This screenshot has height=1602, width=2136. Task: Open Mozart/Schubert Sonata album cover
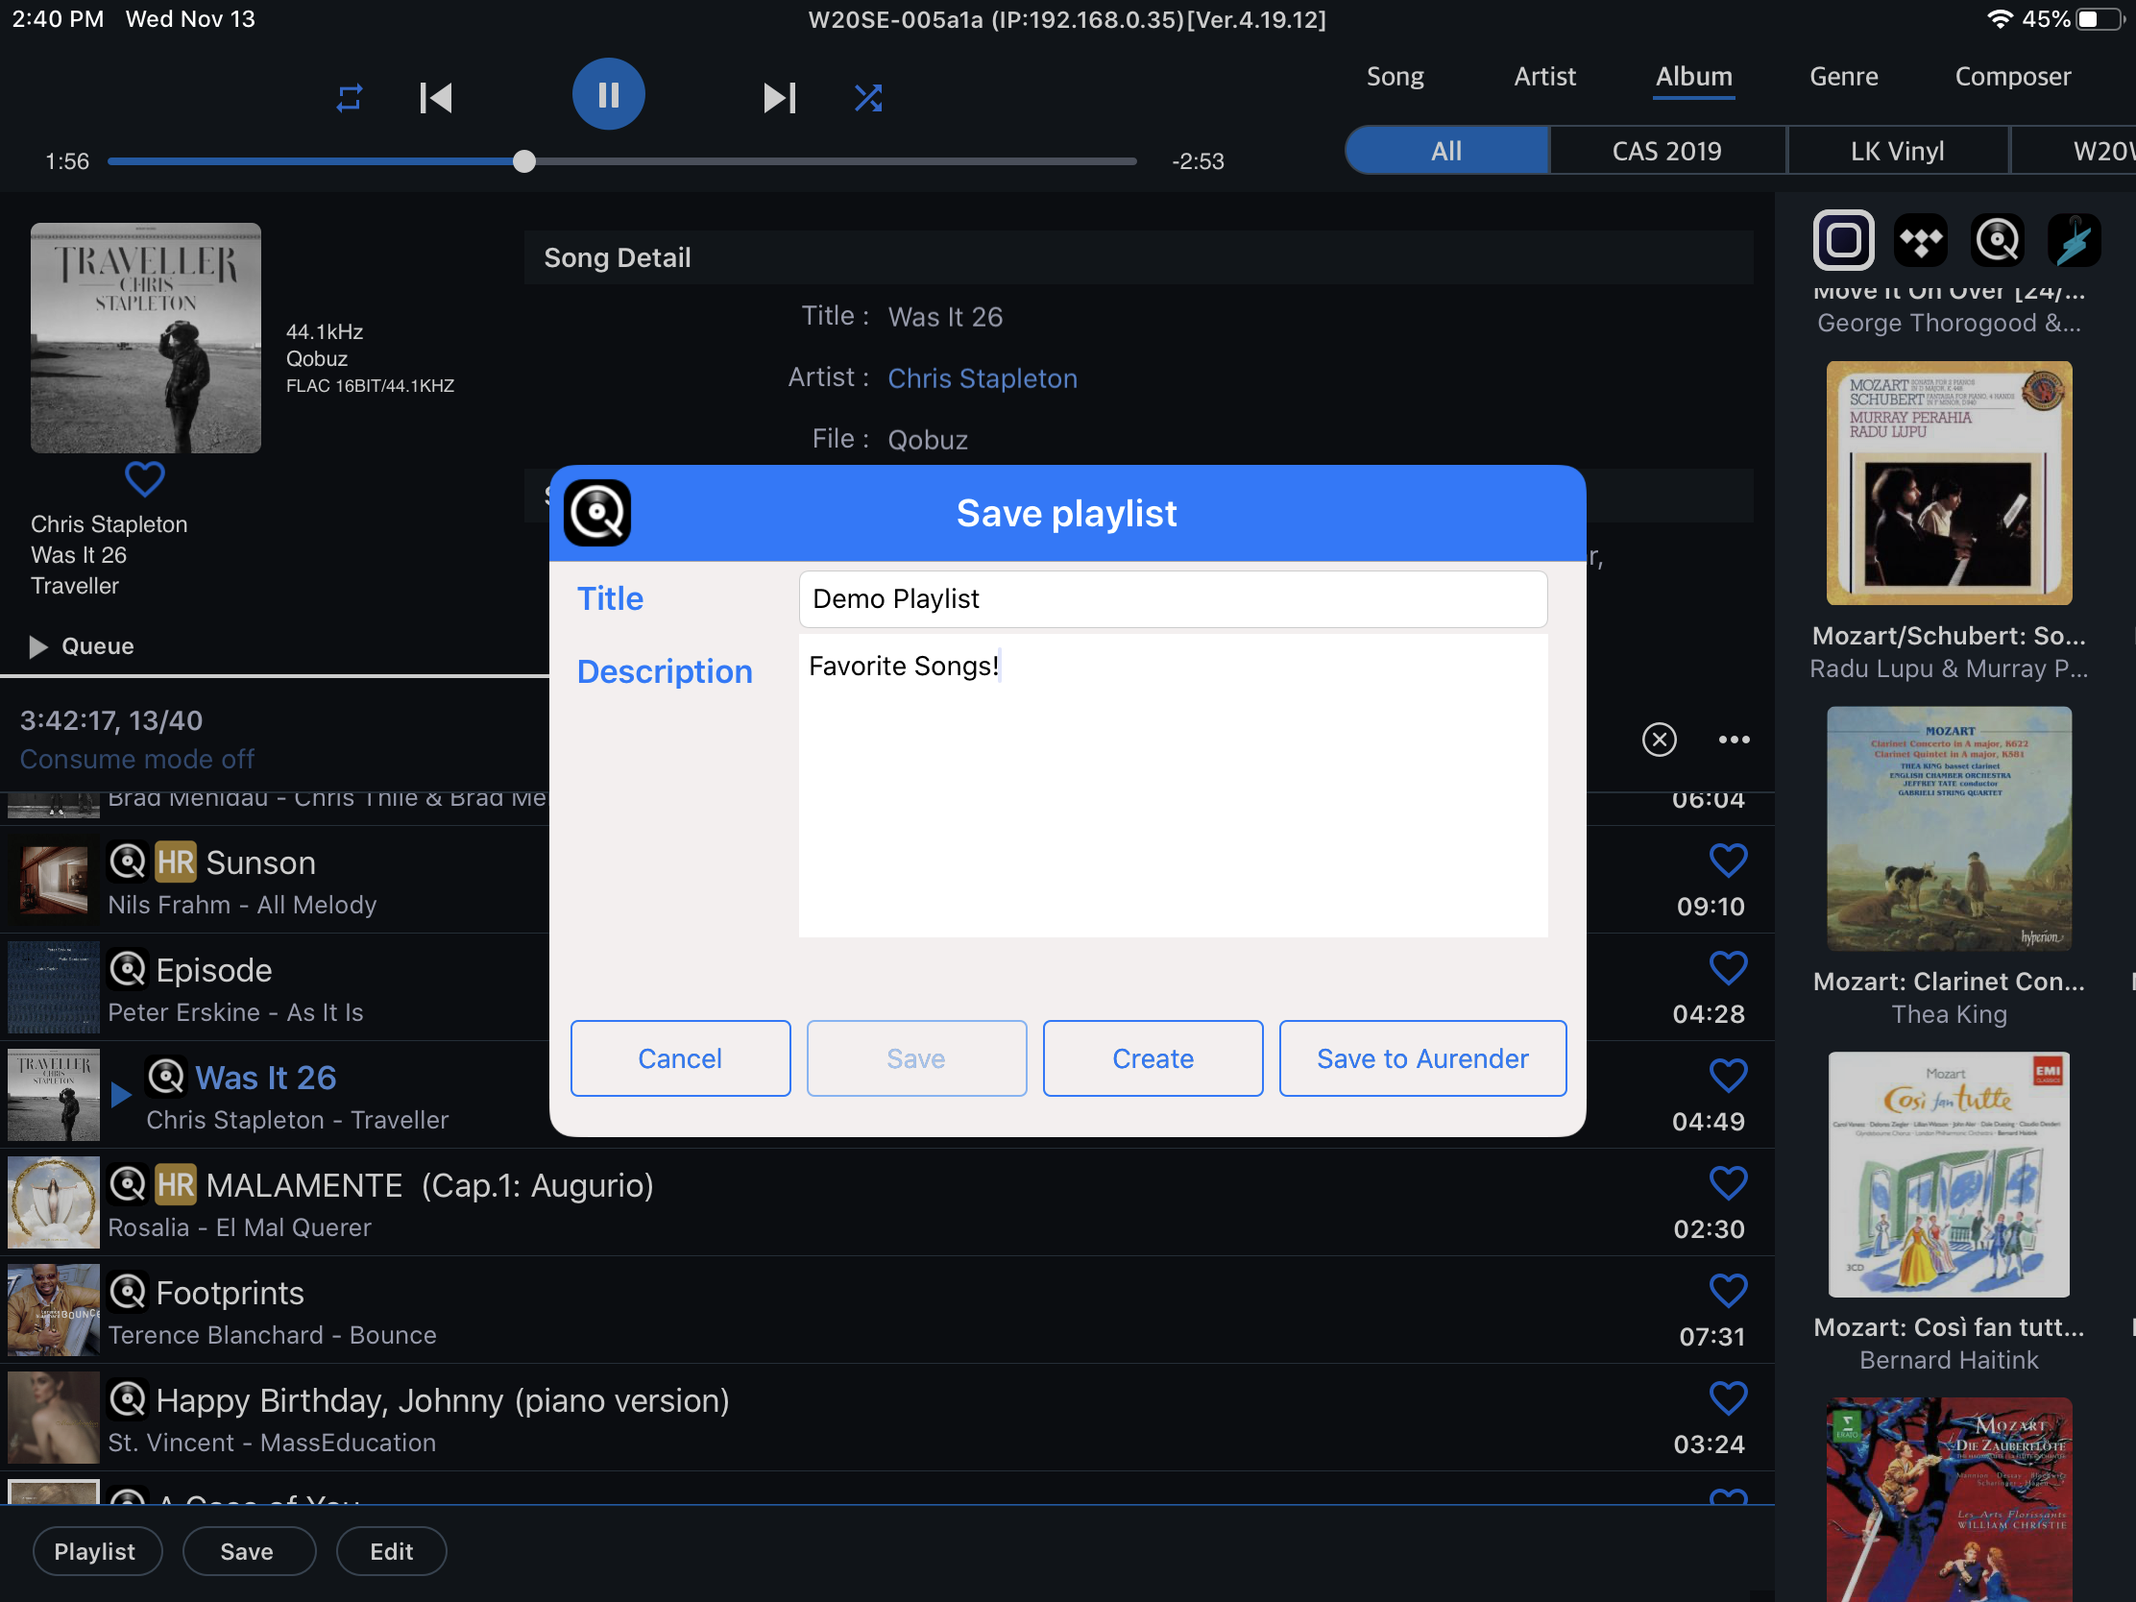(x=1949, y=483)
